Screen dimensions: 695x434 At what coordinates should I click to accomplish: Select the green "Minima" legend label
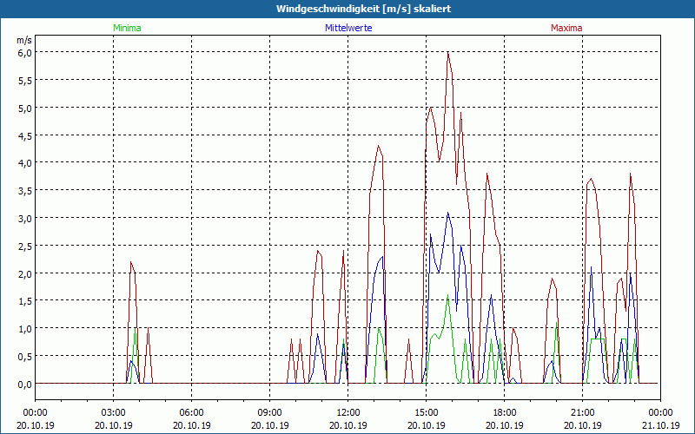126,28
